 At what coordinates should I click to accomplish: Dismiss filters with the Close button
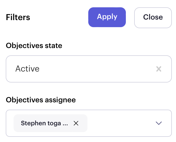click(x=153, y=17)
